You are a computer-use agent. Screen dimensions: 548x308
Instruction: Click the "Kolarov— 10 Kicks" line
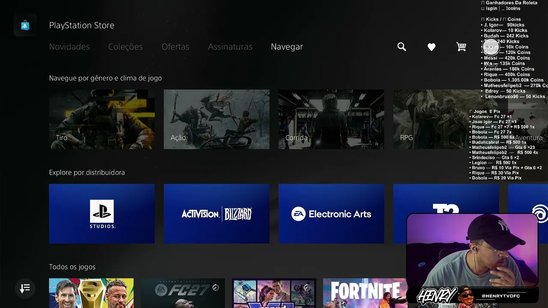click(504, 30)
